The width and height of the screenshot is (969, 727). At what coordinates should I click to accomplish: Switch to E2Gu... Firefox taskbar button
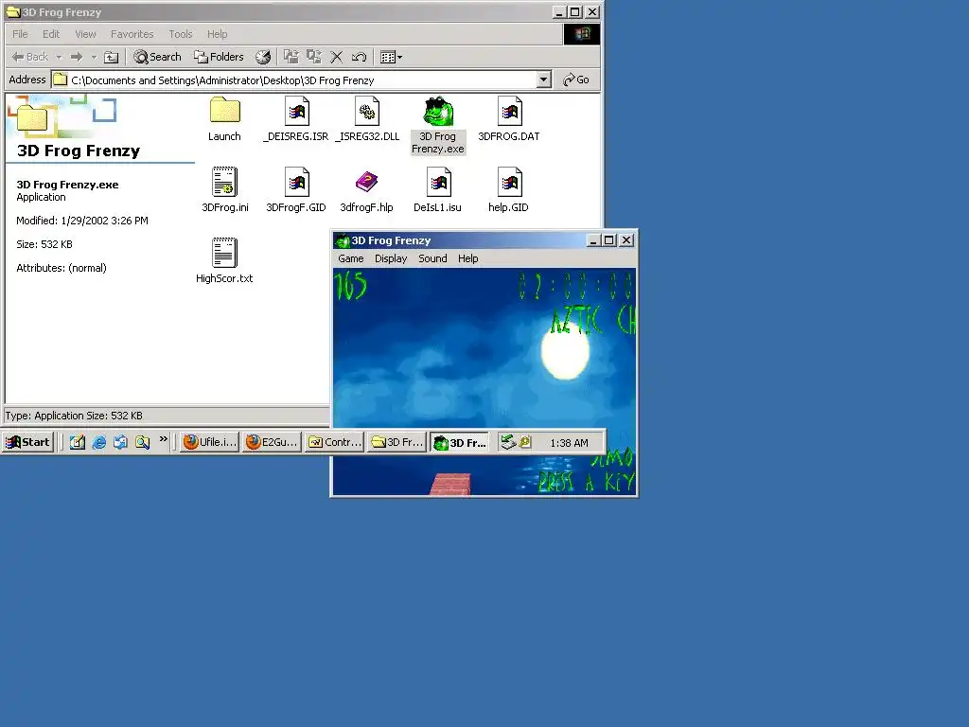point(272,442)
